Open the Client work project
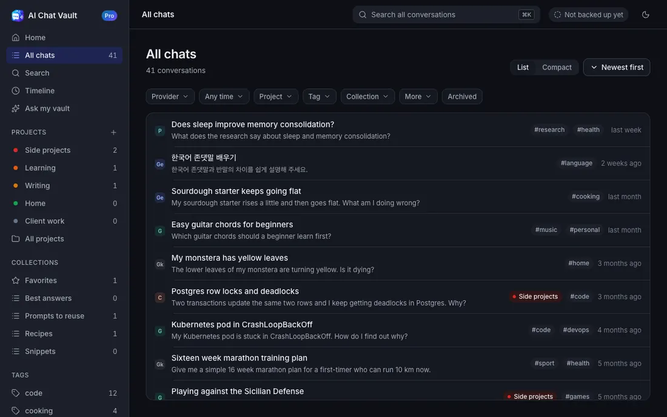 (x=64, y=221)
